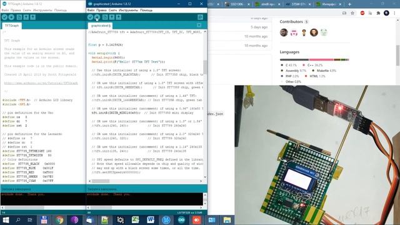Click Save sketch icon in graphicstest window
The width and height of the screenshot is (400, 225).
point(119,17)
